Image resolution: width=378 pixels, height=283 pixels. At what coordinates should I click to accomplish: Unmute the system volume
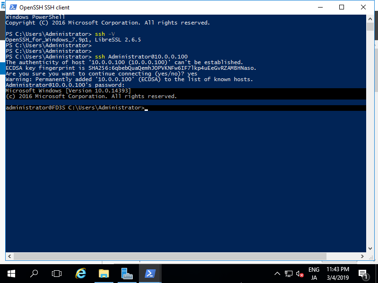(x=299, y=274)
